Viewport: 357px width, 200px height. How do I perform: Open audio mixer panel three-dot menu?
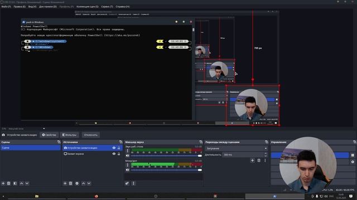click(133, 183)
